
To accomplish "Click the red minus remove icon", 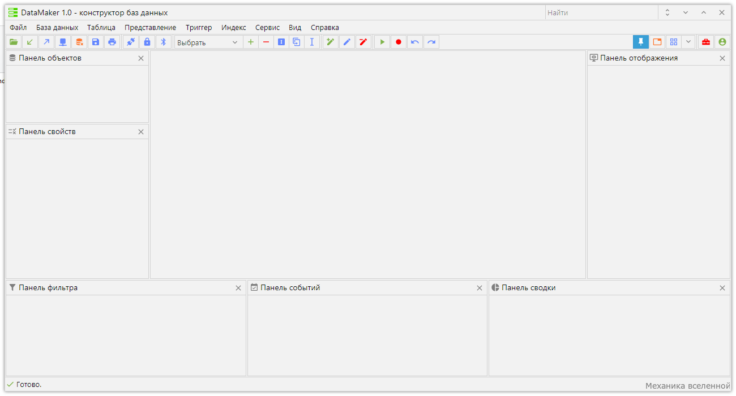I will pos(266,42).
